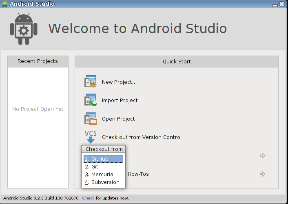Open the How-Tos entry
This screenshot has height=204, width=288.
coord(138,174)
